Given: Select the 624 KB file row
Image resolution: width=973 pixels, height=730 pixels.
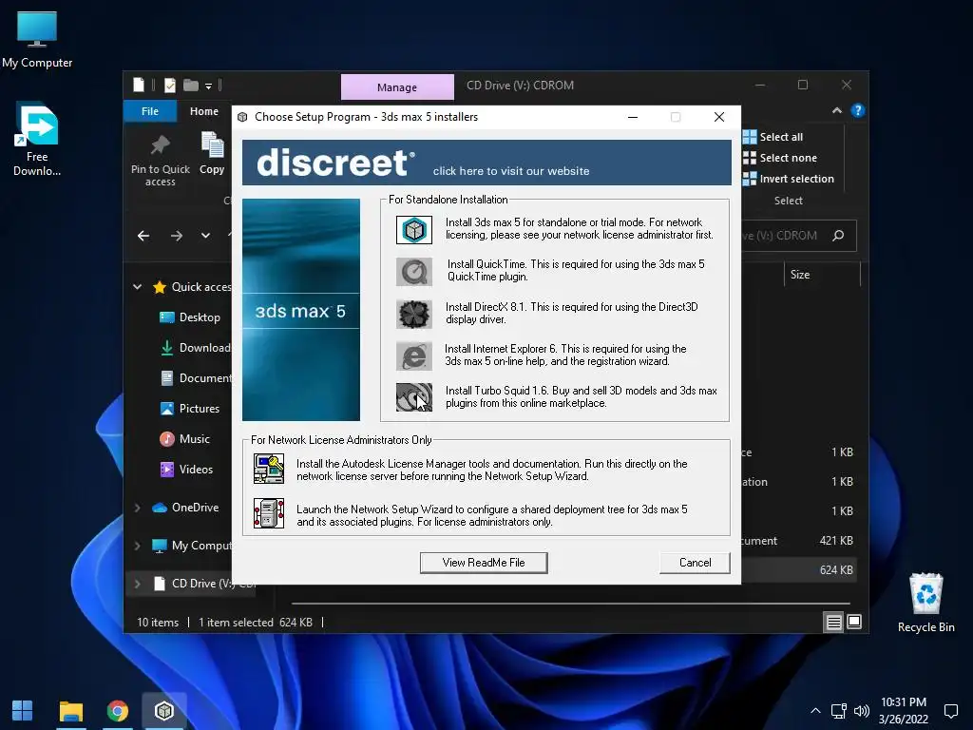Looking at the screenshot, I should point(798,570).
